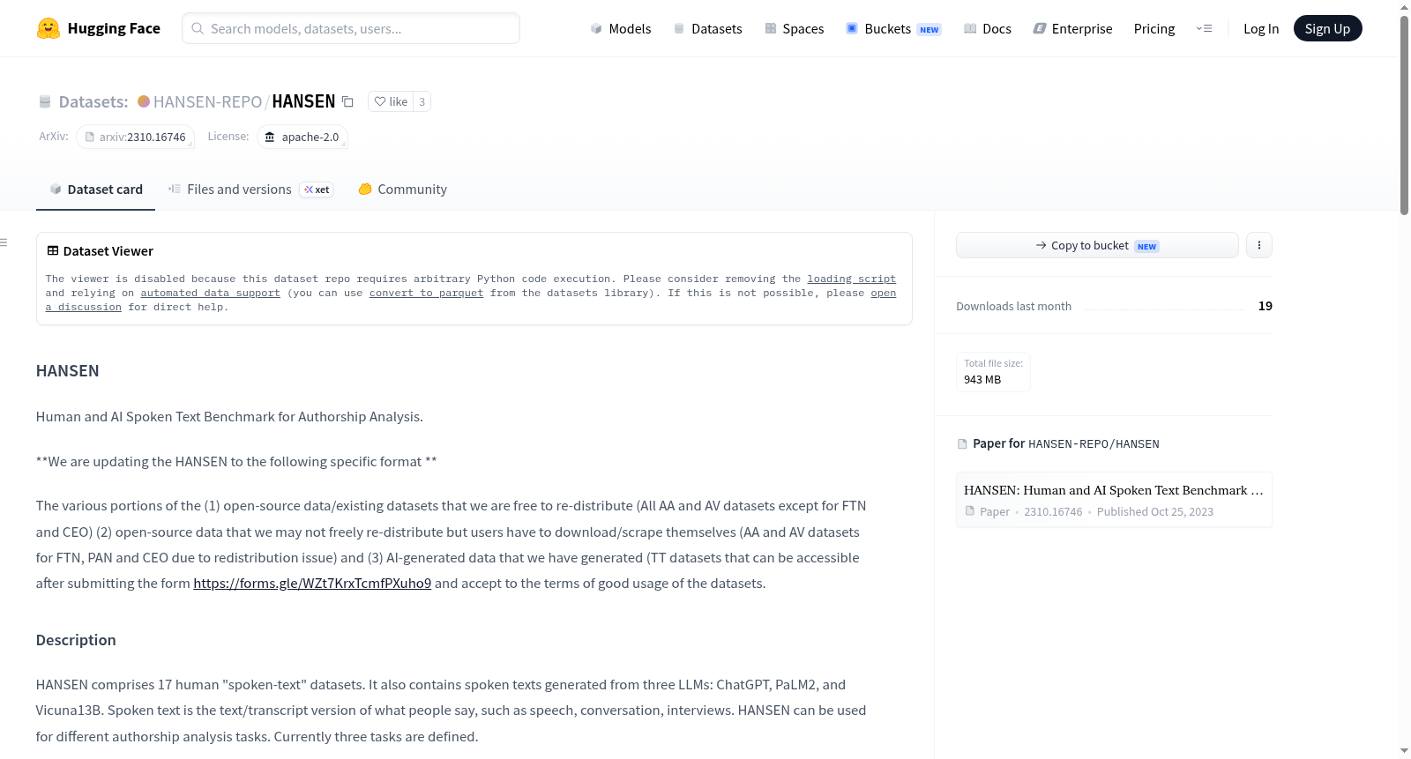Viewport: 1411px width, 759px height.
Task: Open the forms.gle access form link
Action: coord(312,583)
